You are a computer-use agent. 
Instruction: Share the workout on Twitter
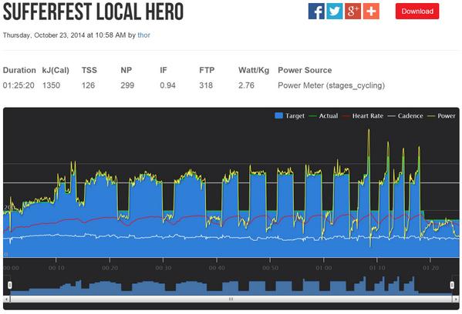[335, 12]
